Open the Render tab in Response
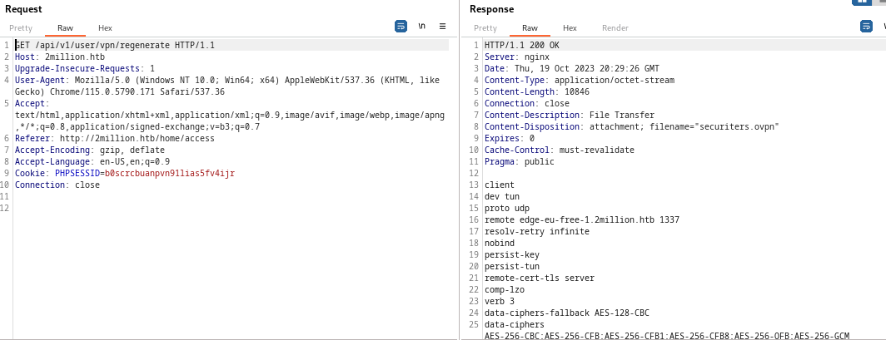The image size is (886, 340). [x=615, y=28]
